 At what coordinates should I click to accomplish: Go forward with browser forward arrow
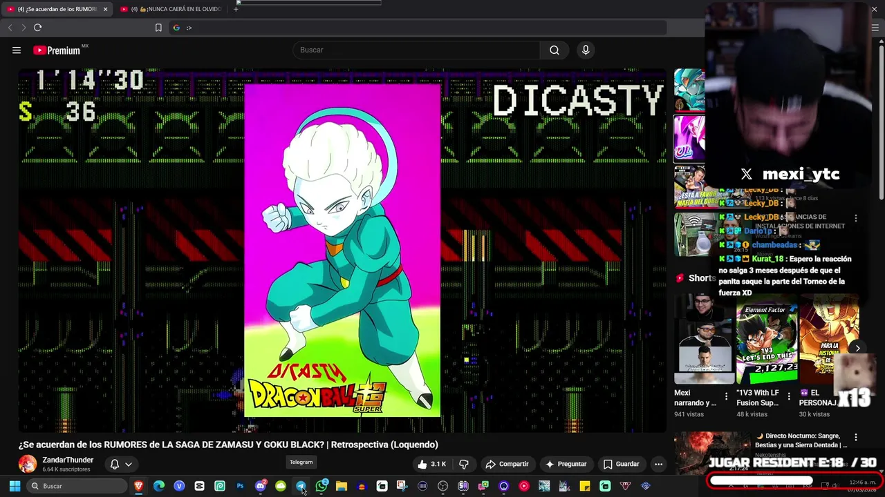[23, 28]
